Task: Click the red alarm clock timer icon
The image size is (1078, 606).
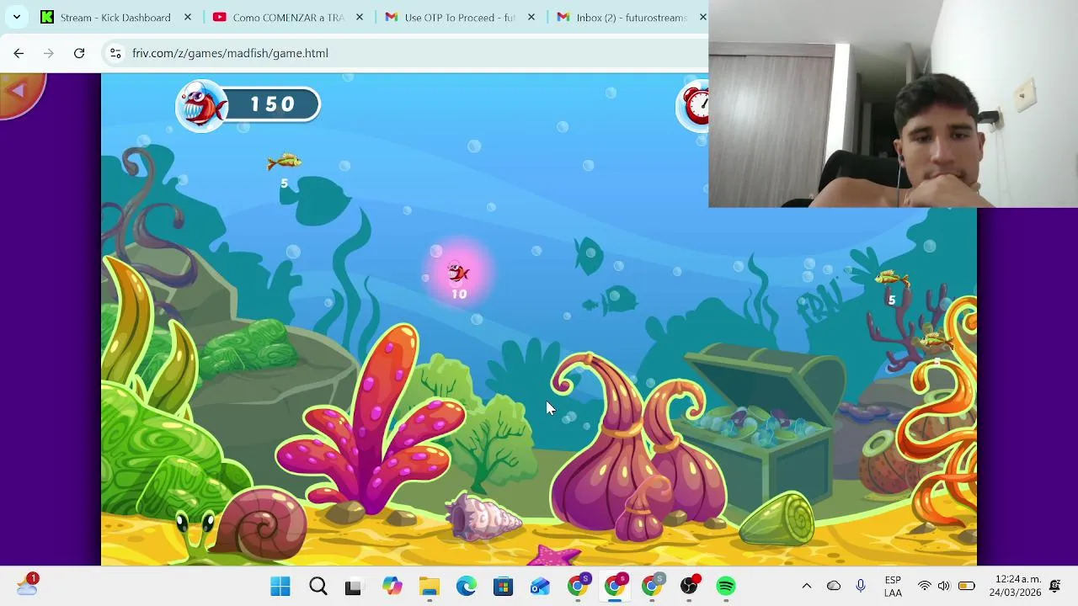Action: pyautogui.click(x=696, y=105)
